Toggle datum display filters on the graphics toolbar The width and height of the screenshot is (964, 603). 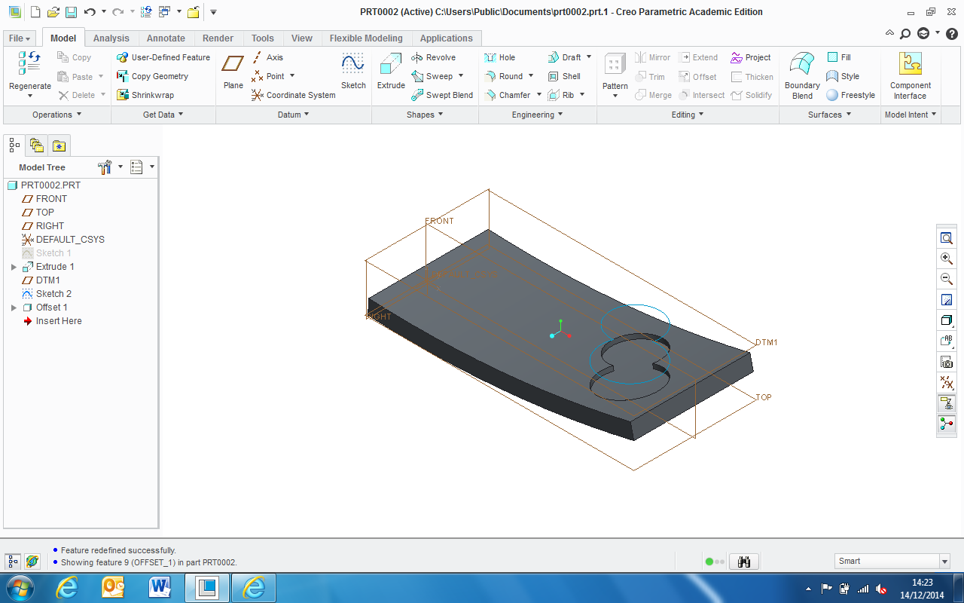click(x=947, y=383)
